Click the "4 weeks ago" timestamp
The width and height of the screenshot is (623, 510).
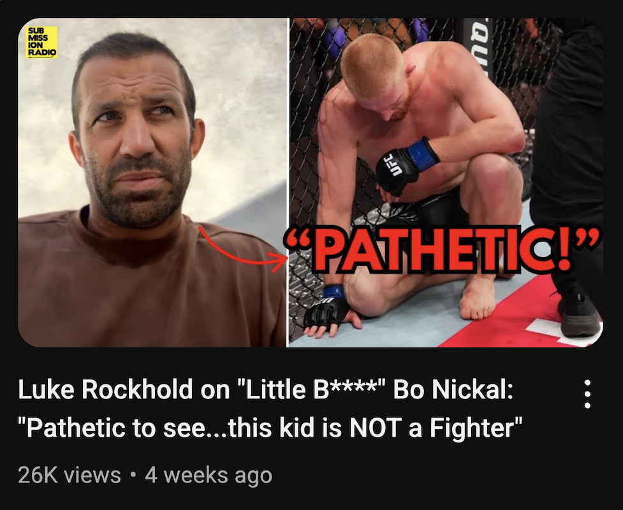(209, 475)
